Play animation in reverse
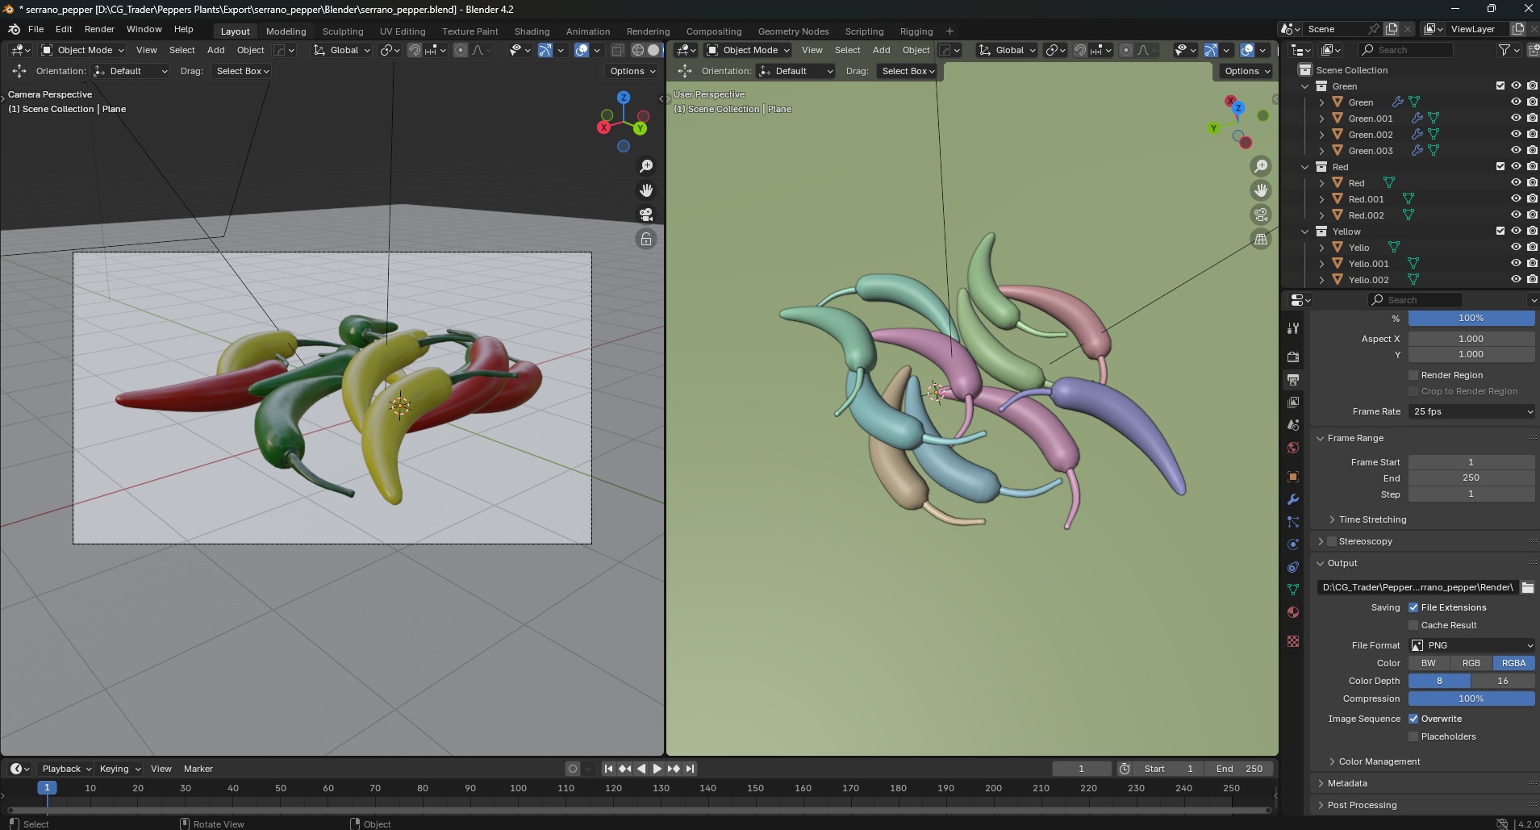The image size is (1540, 830). 641,769
